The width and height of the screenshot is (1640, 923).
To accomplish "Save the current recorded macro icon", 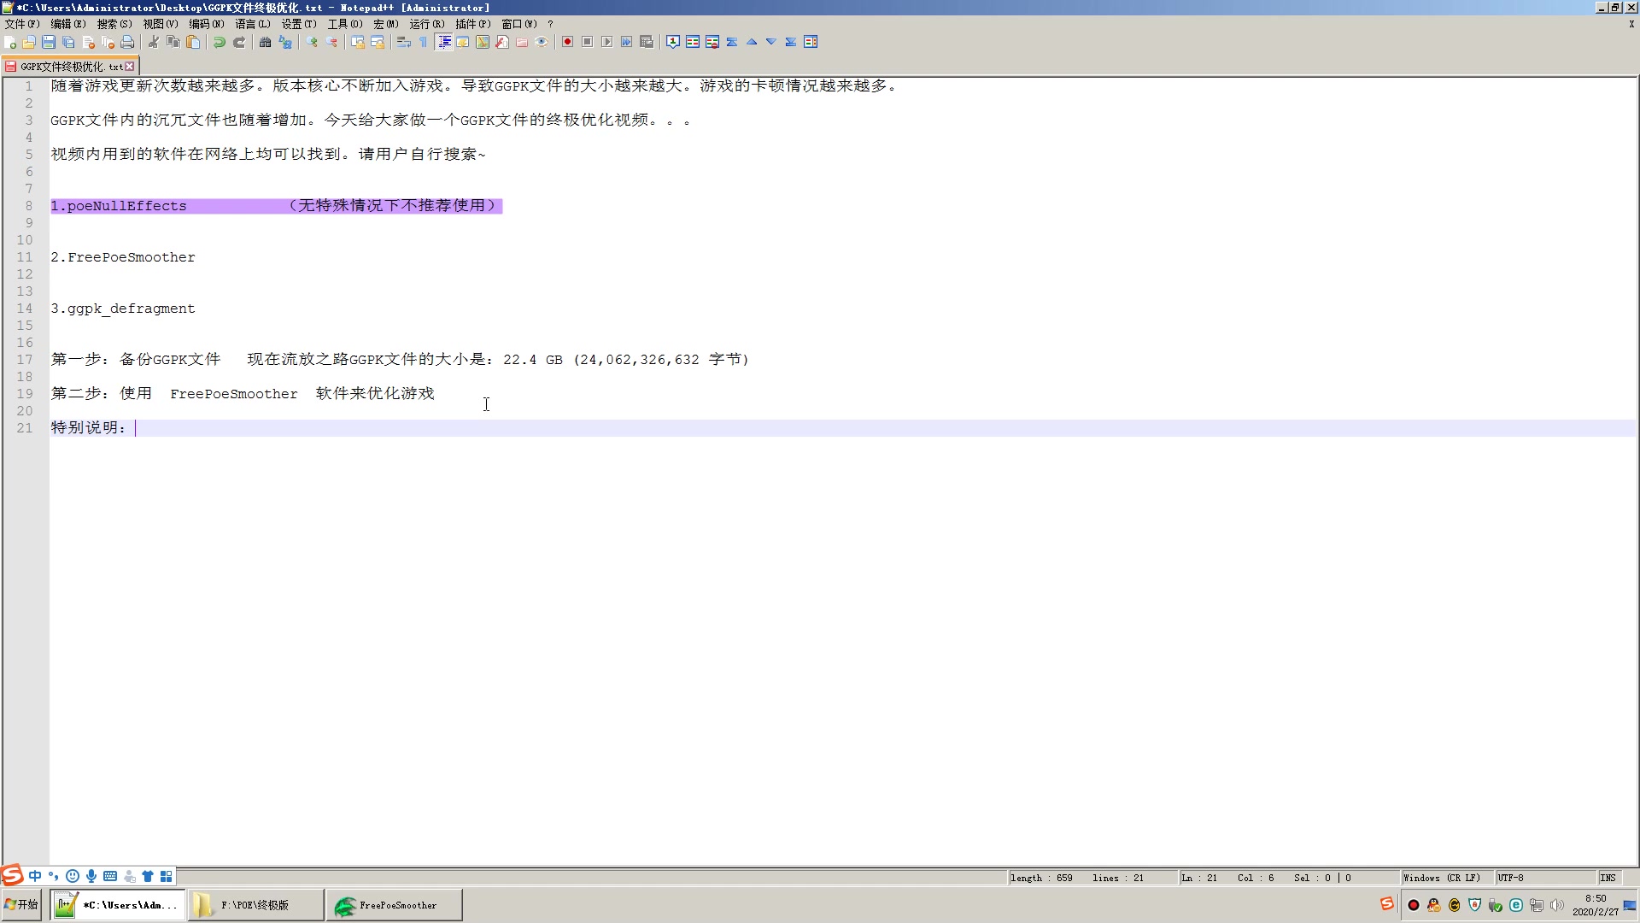I will (647, 42).
